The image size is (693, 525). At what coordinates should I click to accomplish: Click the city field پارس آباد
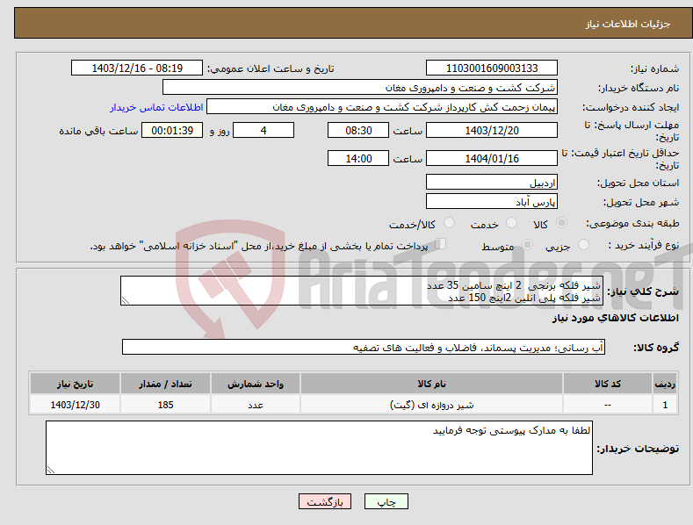(x=492, y=202)
